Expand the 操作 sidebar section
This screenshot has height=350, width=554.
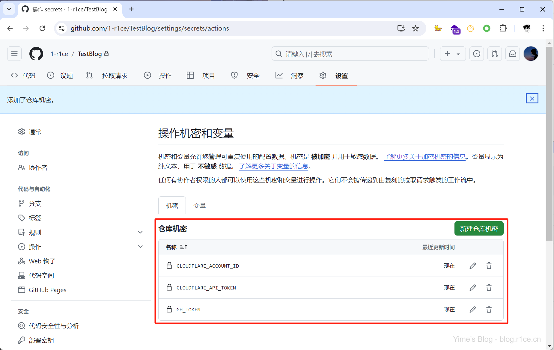click(140, 247)
